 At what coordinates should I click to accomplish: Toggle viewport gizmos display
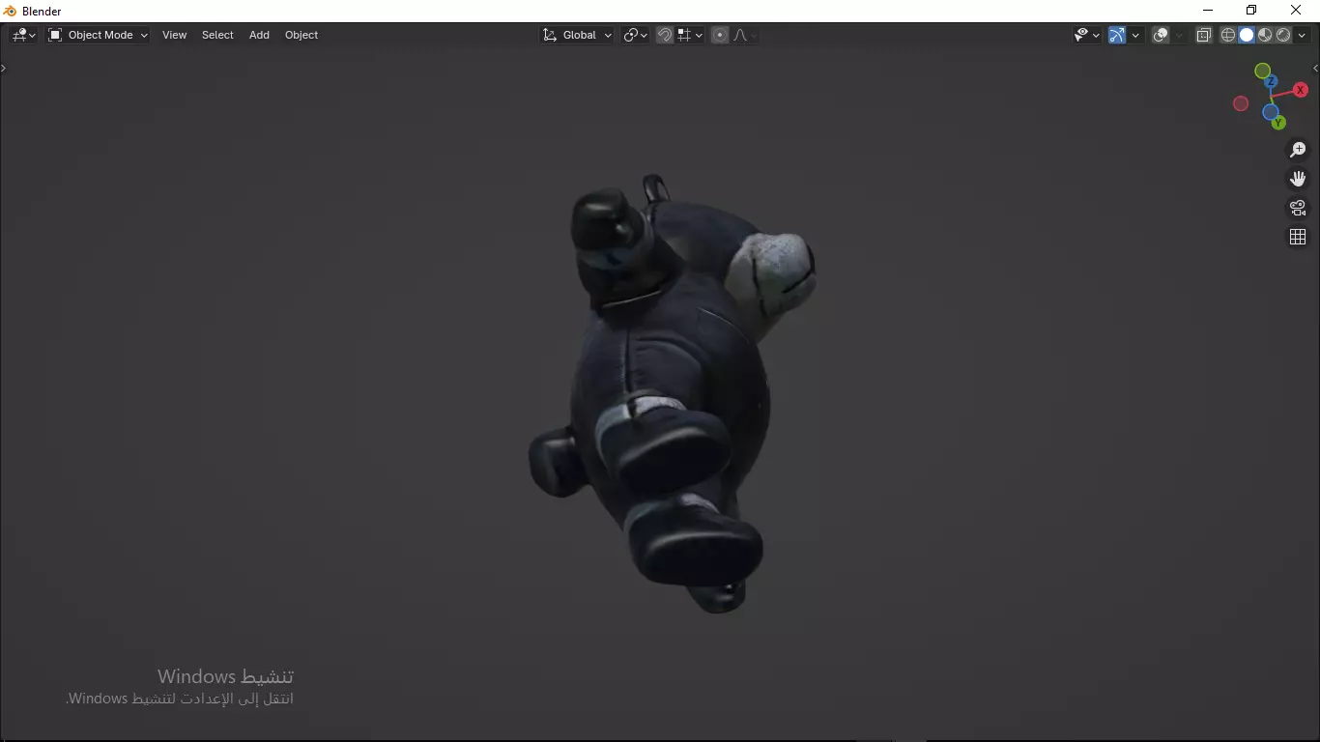[1117, 35]
